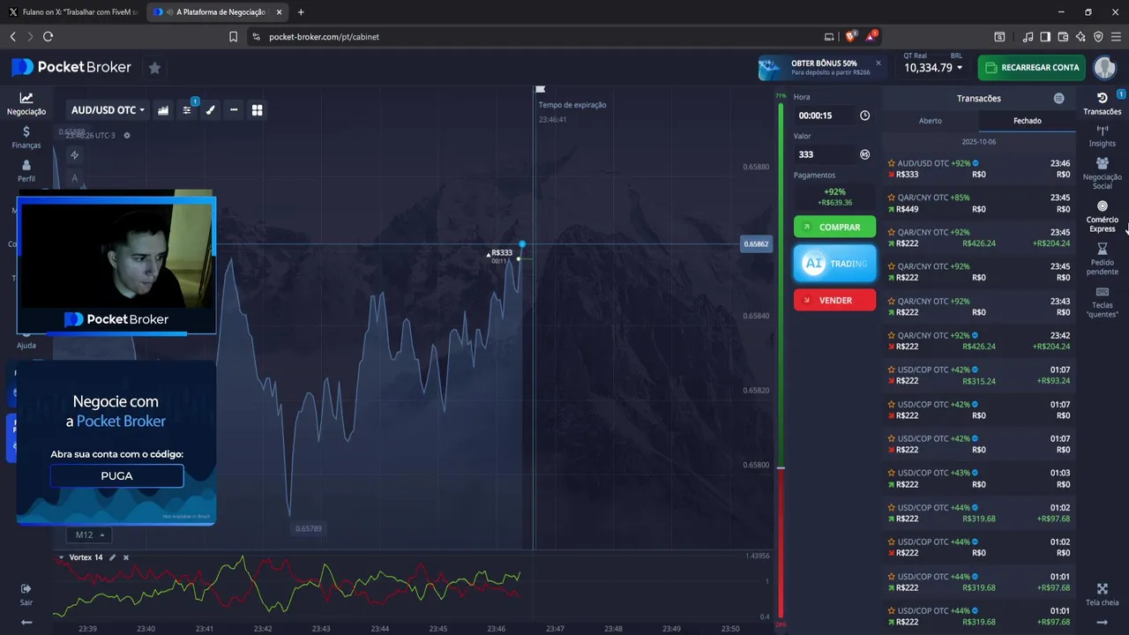Open the multi-chart grid layout icon
Viewport: 1129px width, 635px height.
point(258,110)
